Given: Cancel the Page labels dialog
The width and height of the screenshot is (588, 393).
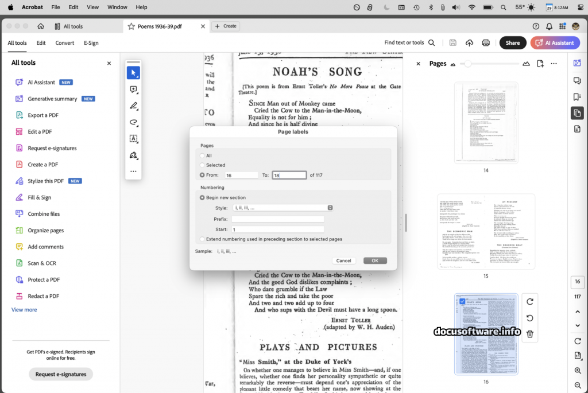Looking at the screenshot, I should pos(343,260).
